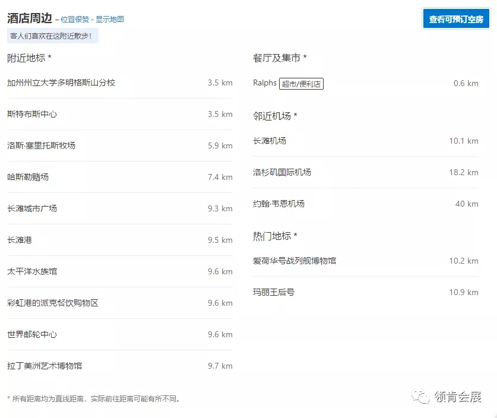Select 加州州立大学多明格斯山分校 landmark row
The width and height of the screenshot is (497, 418).
click(x=61, y=83)
